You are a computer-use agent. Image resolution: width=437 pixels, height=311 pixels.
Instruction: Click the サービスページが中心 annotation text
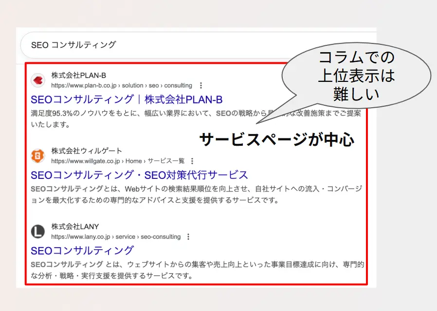click(x=276, y=140)
